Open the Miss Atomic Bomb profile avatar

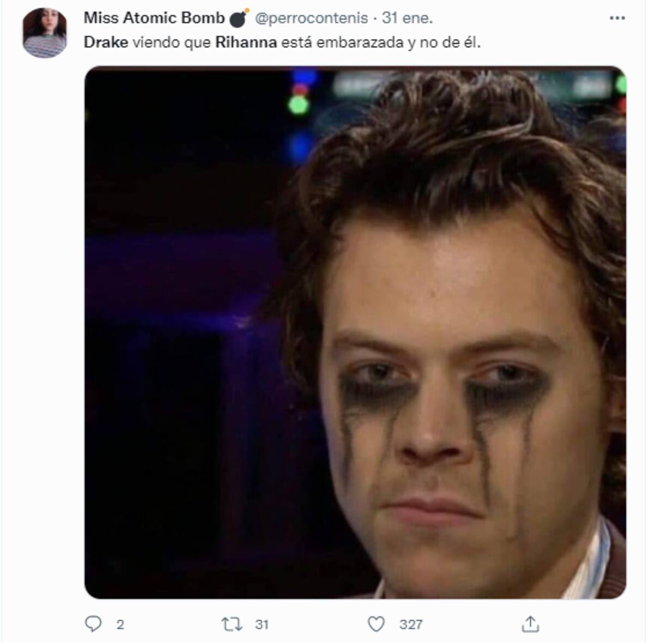click(x=45, y=33)
